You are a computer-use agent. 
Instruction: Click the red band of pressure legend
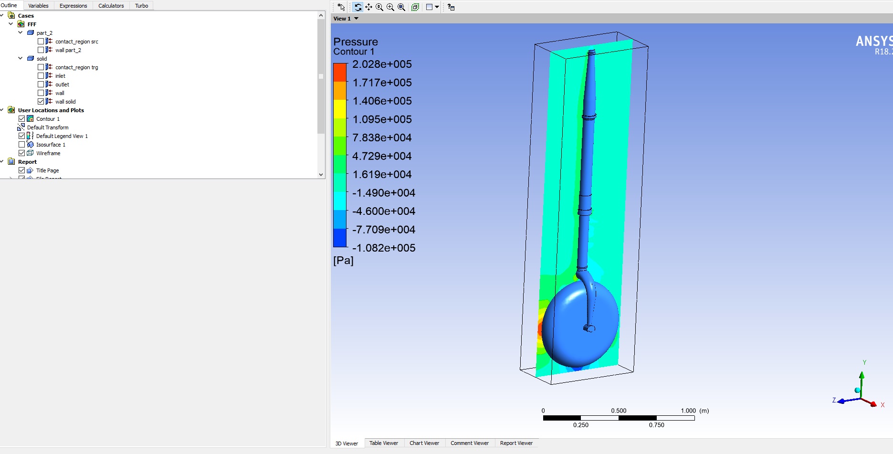340,72
